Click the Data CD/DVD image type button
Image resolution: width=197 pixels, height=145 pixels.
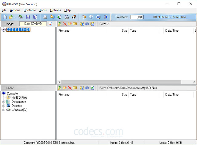tap(33, 24)
